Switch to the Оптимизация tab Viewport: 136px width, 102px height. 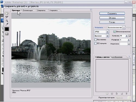(28, 10)
